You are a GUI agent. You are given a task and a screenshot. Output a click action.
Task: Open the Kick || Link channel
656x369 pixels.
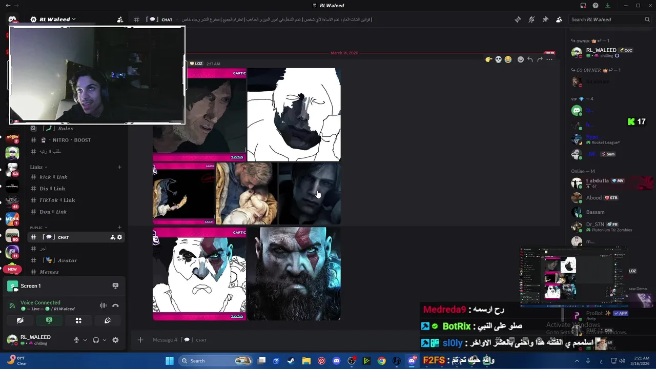(77, 177)
